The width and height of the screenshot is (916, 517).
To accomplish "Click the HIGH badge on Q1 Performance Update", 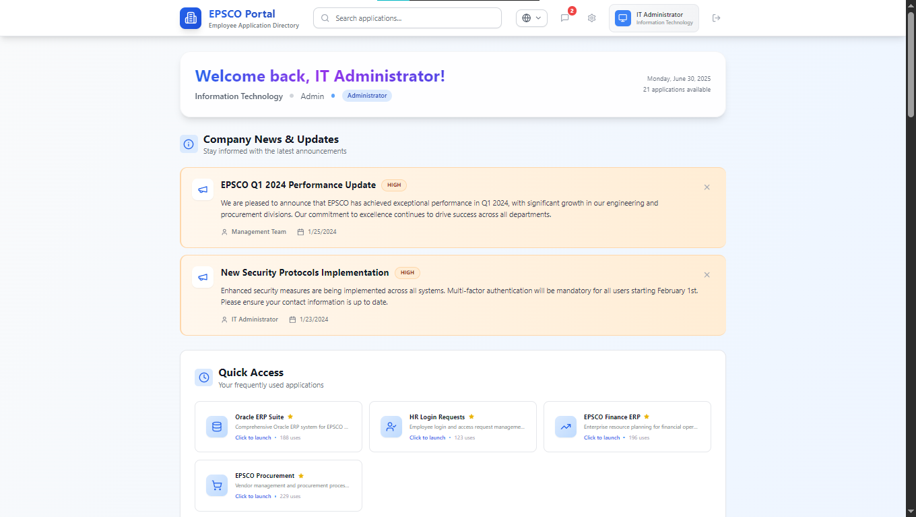I will click(394, 185).
